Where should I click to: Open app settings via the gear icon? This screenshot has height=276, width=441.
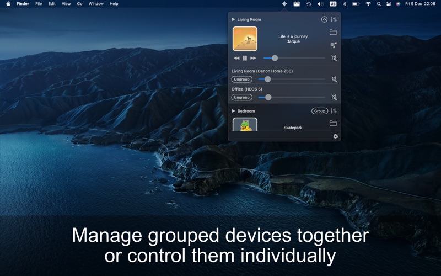[336, 136]
